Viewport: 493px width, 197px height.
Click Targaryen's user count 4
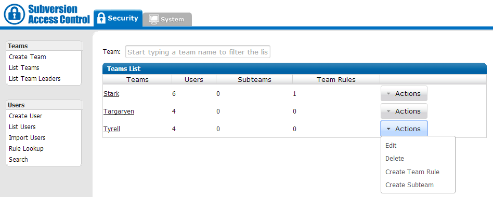point(174,111)
